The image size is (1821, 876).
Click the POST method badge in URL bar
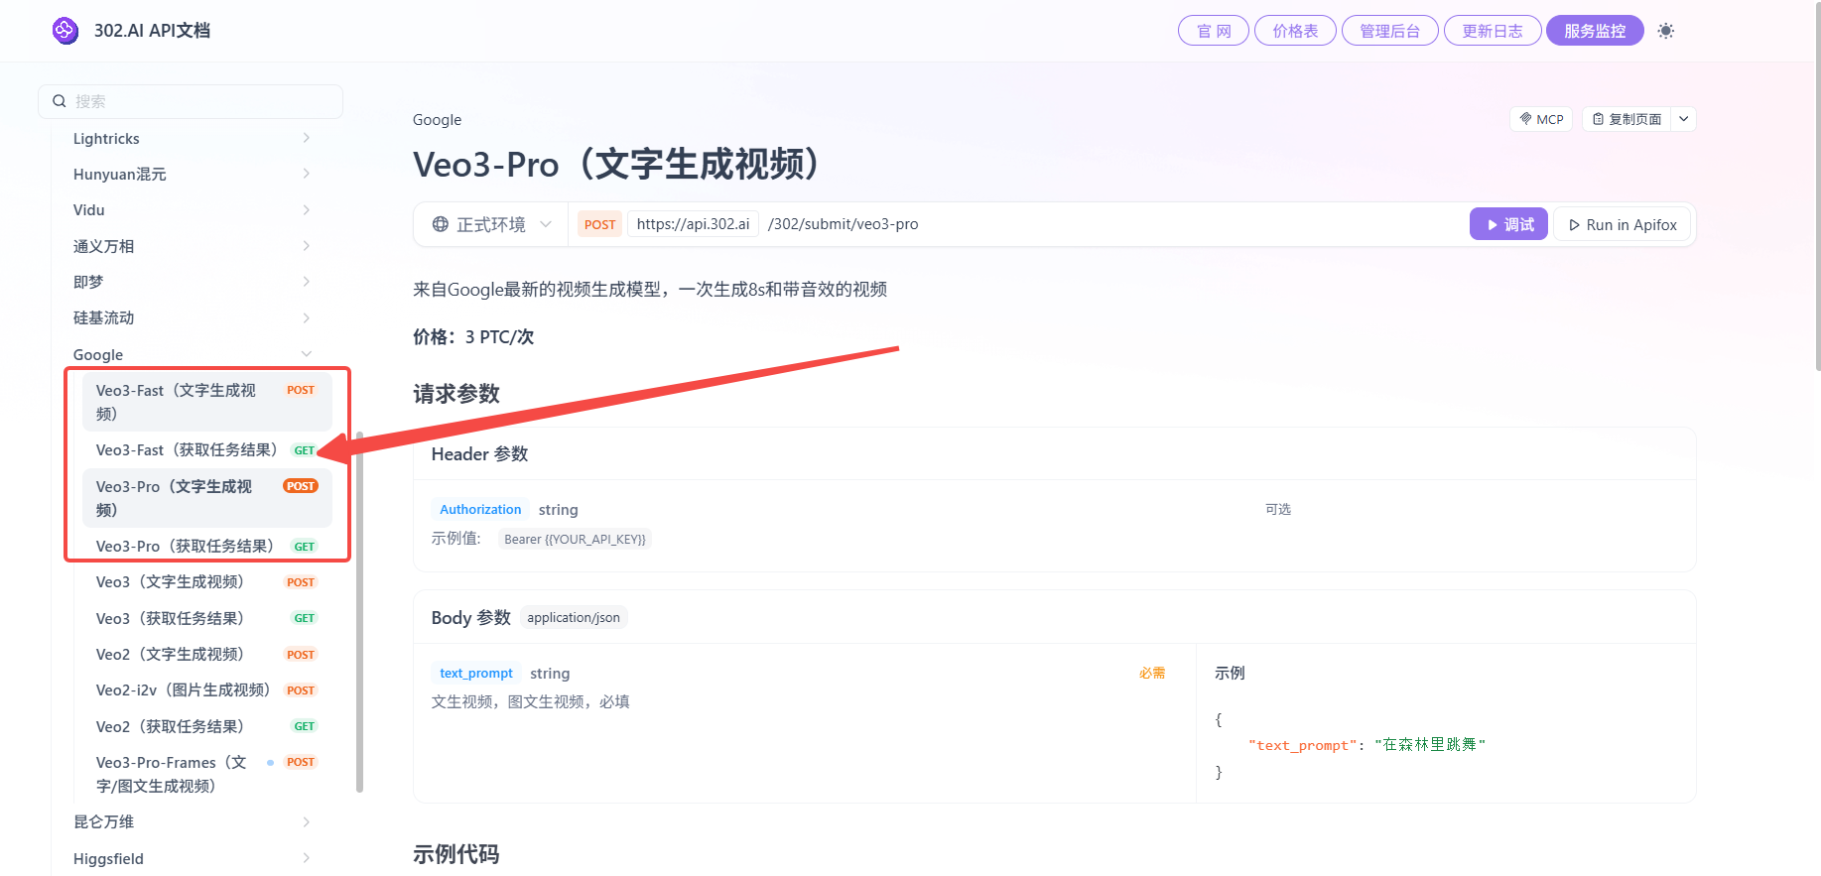(x=599, y=224)
